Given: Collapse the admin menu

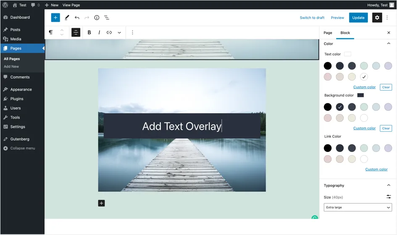Looking at the screenshot, I should (22, 148).
